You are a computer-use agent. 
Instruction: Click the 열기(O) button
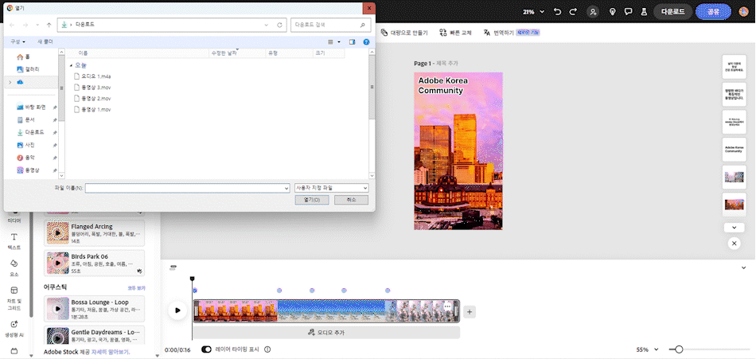pos(313,200)
